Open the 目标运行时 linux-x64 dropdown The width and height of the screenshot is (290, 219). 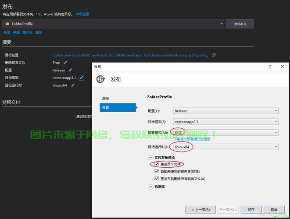[226, 147]
